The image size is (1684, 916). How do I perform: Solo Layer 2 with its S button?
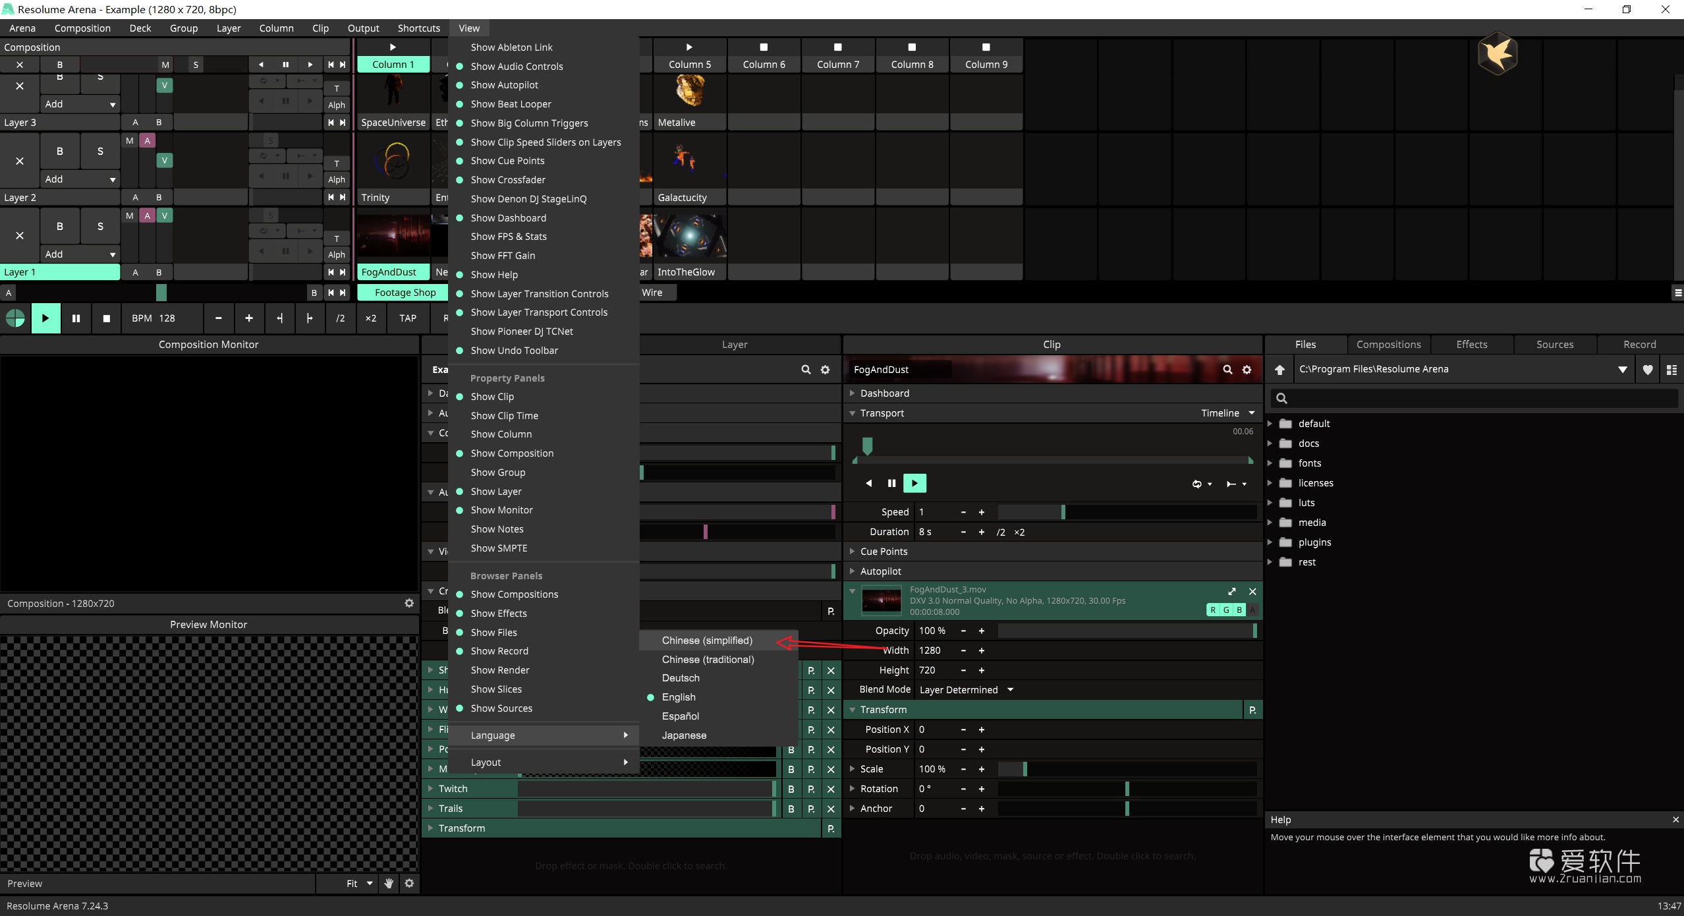[100, 151]
